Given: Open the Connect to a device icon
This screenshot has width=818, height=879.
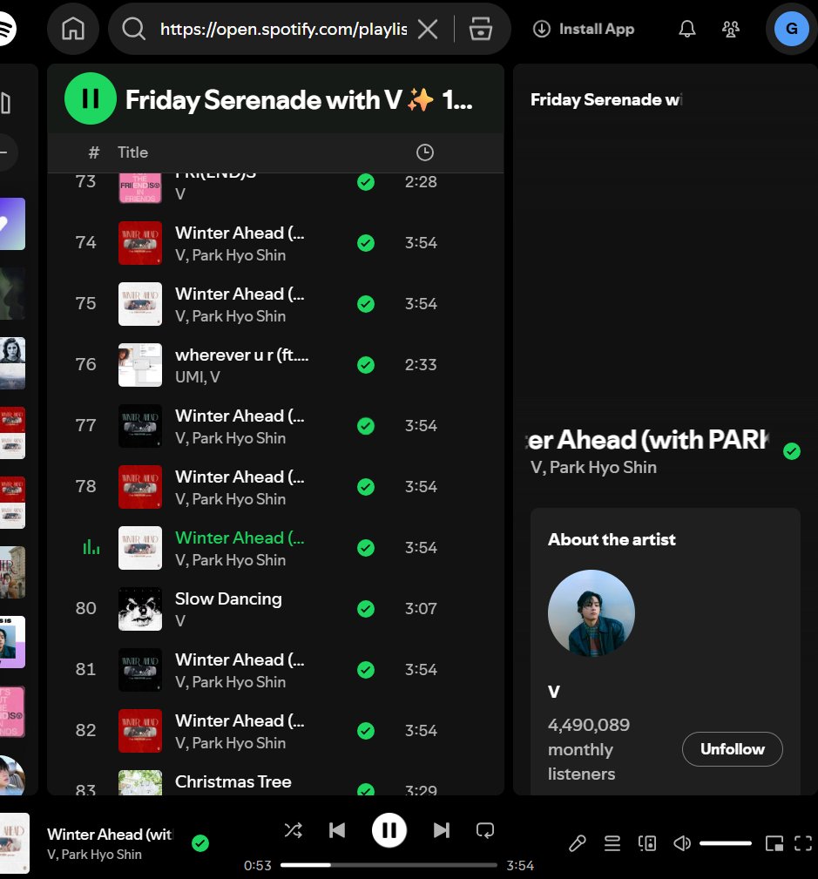Looking at the screenshot, I should tap(646, 842).
